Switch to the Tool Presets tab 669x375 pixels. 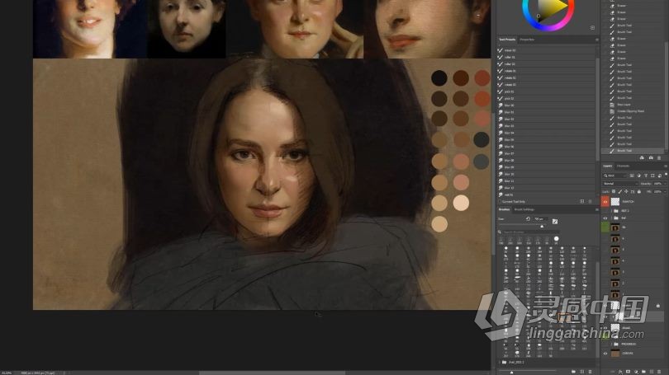tap(507, 40)
